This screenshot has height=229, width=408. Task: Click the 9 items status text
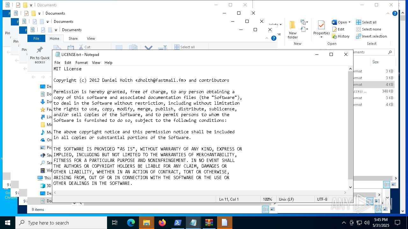[x=38, y=210]
